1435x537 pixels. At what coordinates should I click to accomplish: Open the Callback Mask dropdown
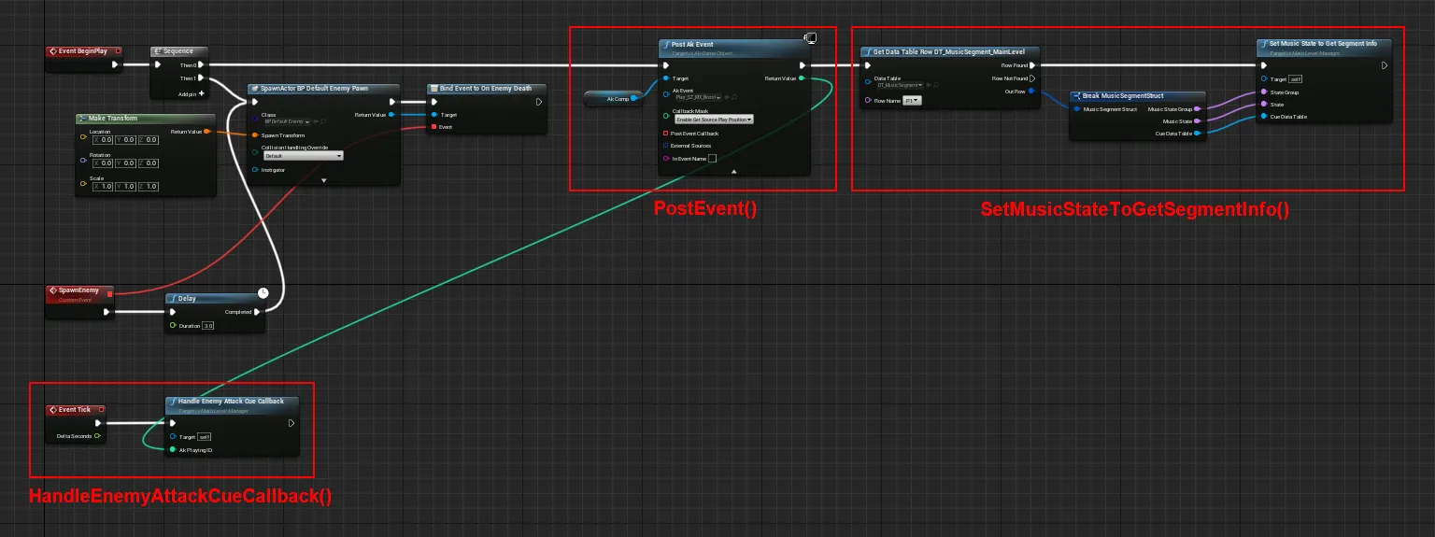point(714,120)
